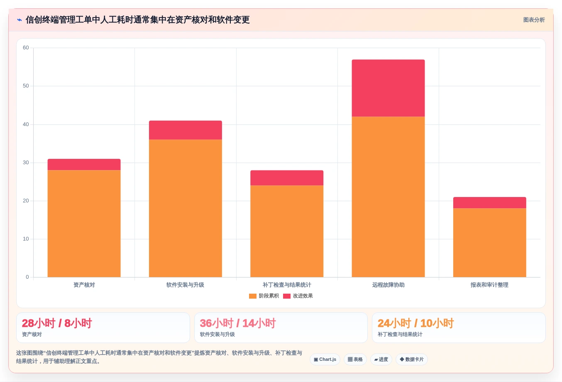Image resolution: width=562 pixels, height=382 pixels.
Task: Click the red segment of 资产核对 bar
Action: [84, 165]
